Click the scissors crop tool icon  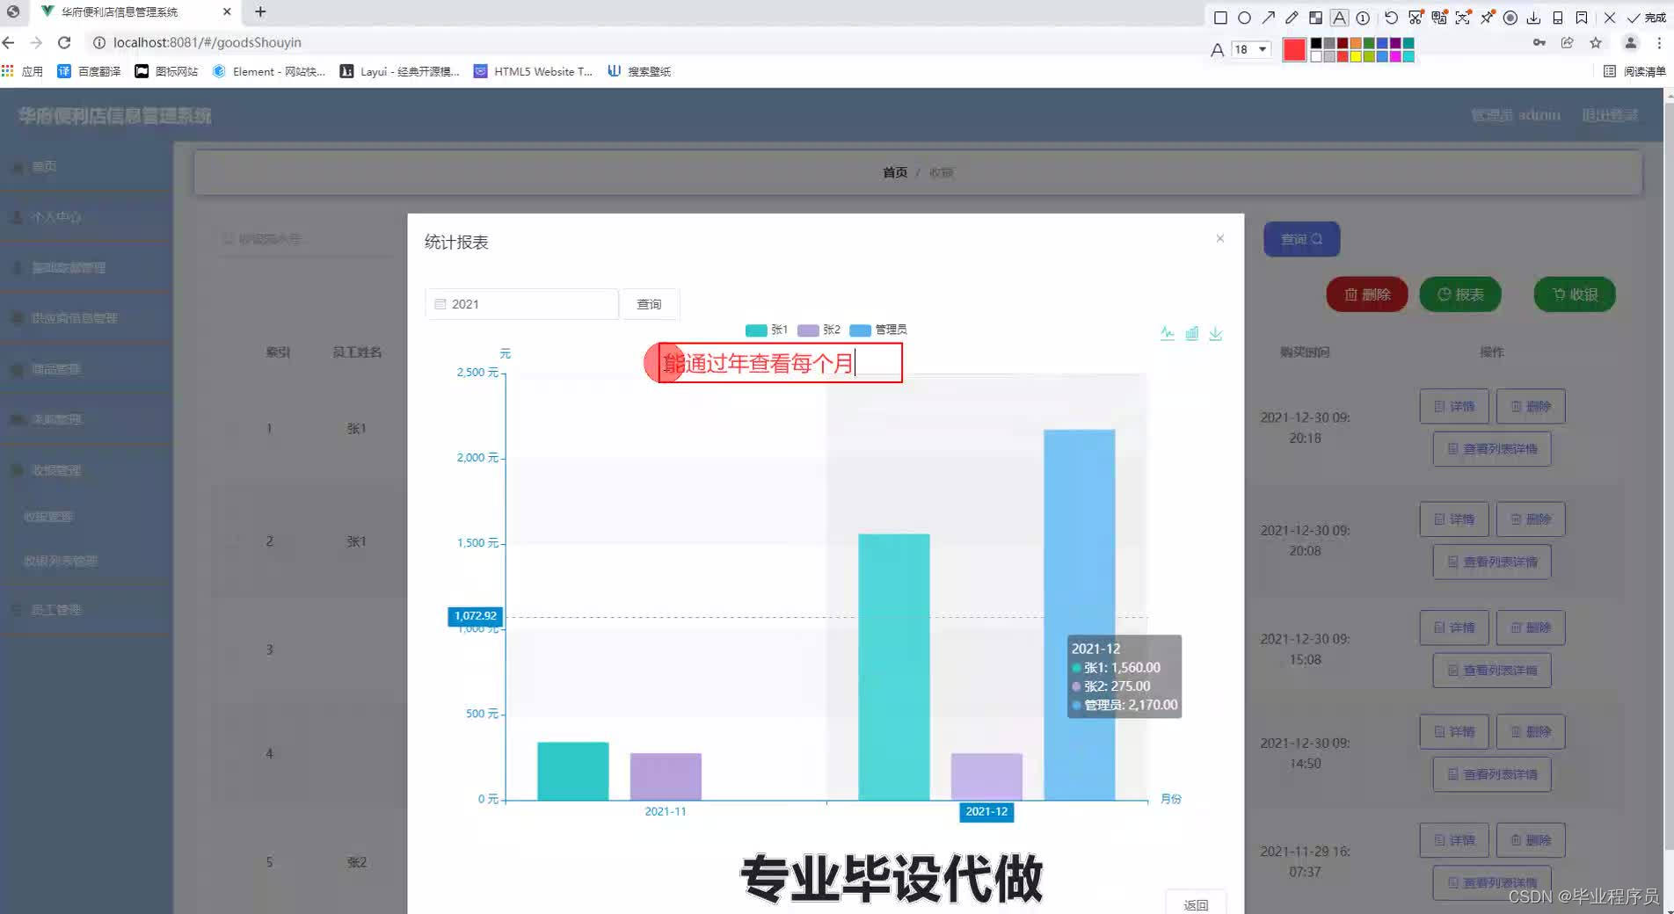tap(1415, 18)
